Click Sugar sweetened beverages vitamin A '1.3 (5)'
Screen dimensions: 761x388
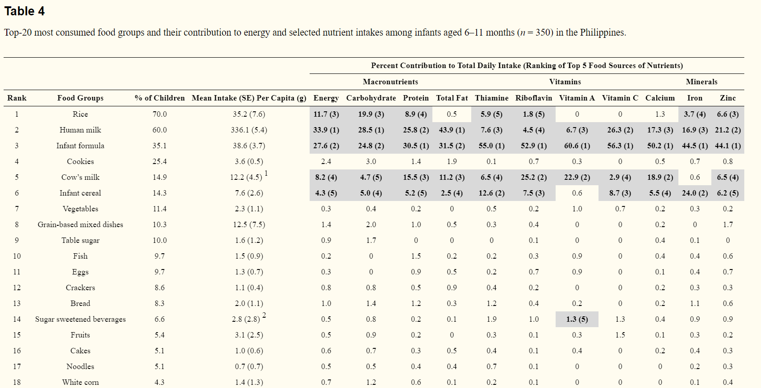[577, 320]
